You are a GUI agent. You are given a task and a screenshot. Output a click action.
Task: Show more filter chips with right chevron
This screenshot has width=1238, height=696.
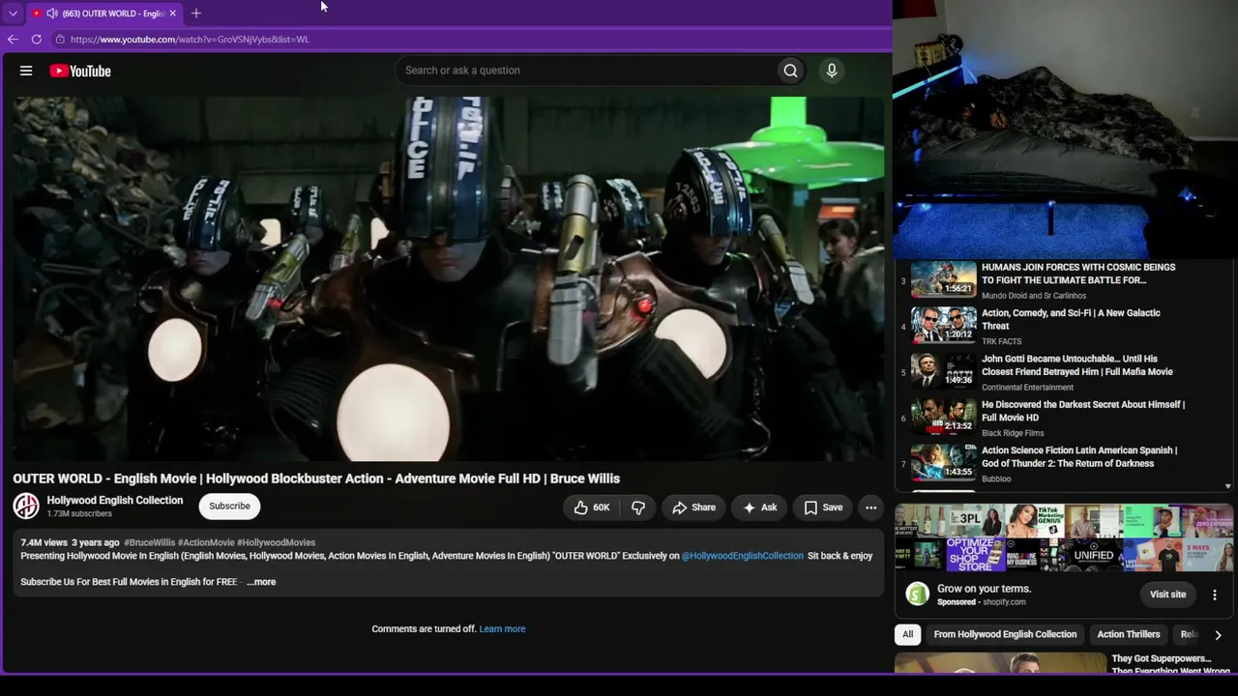point(1218,635)
